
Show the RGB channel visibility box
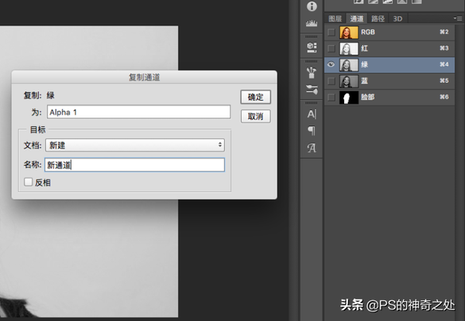tap(331, 32)
